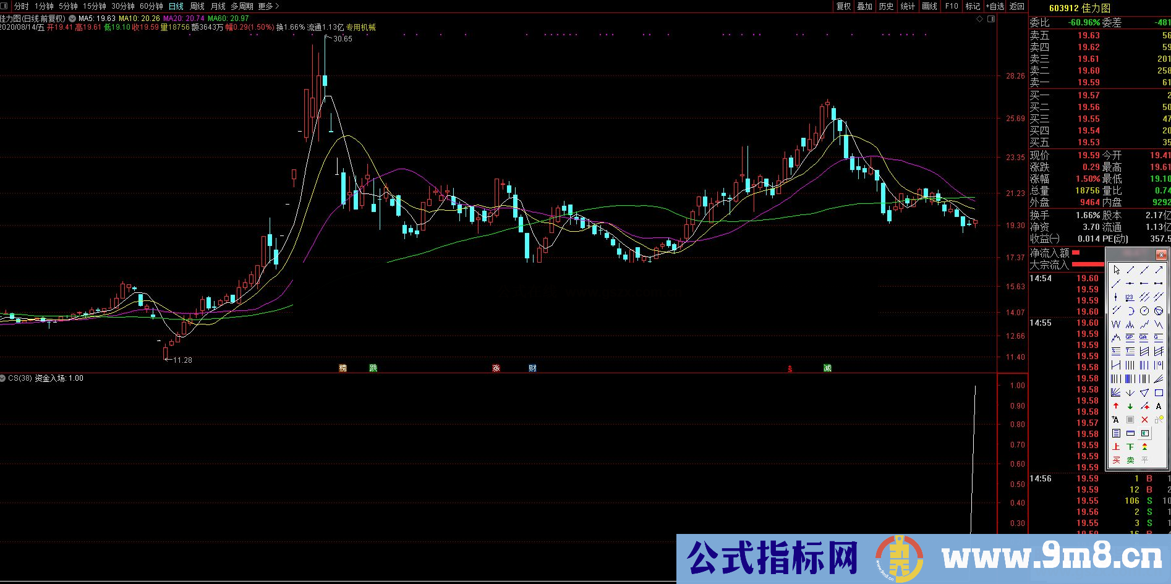Switch to the 周线 weekly tab
The height and width of the screenshot is (584, 1171).
197,6
